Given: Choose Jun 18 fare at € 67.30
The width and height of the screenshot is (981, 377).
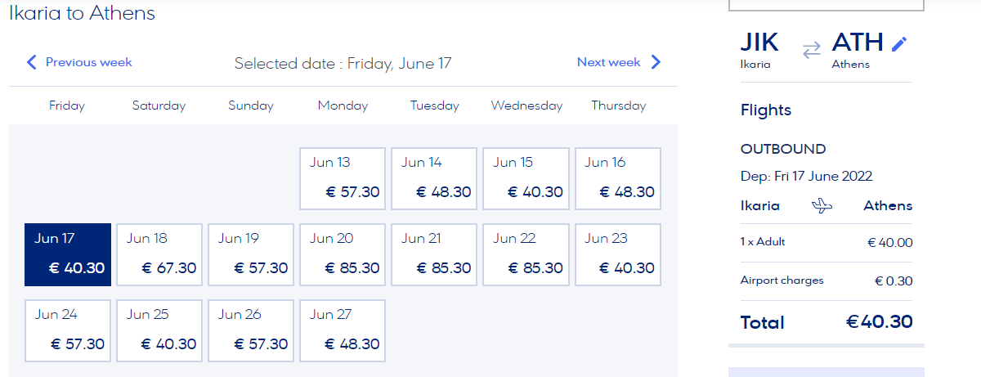Looking at the screenshot, I should click(159, 254).
